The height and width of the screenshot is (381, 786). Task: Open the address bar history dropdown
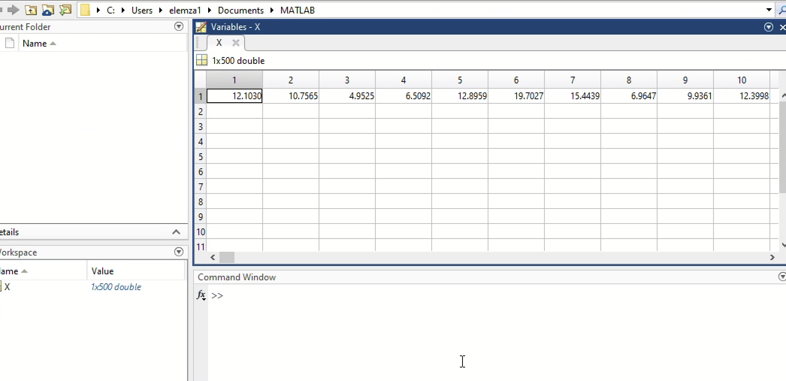pos(769,10)
